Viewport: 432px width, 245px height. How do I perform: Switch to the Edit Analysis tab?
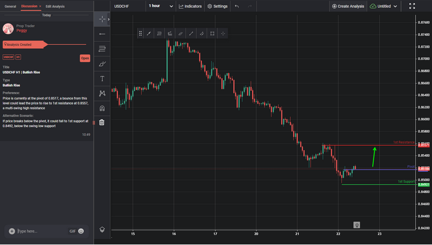tap(55, 7)
